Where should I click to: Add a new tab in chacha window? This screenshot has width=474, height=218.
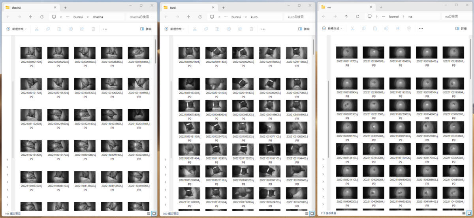(x=65, y=7)
